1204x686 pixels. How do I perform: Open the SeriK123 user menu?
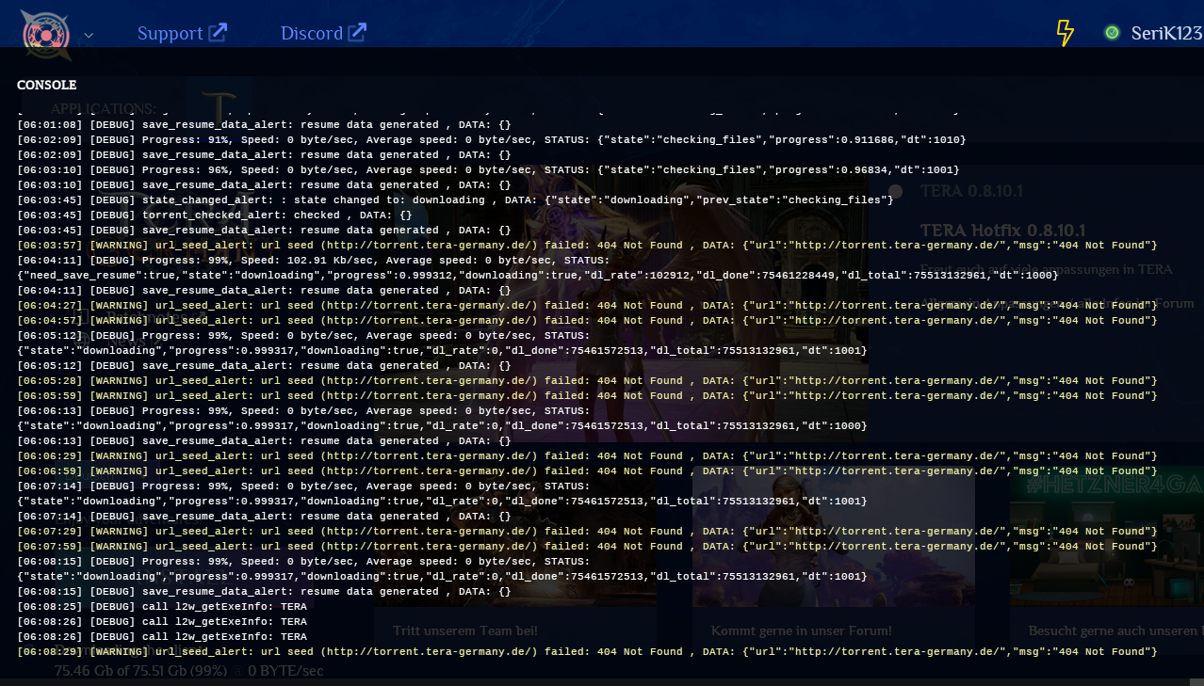point(1166,33)
